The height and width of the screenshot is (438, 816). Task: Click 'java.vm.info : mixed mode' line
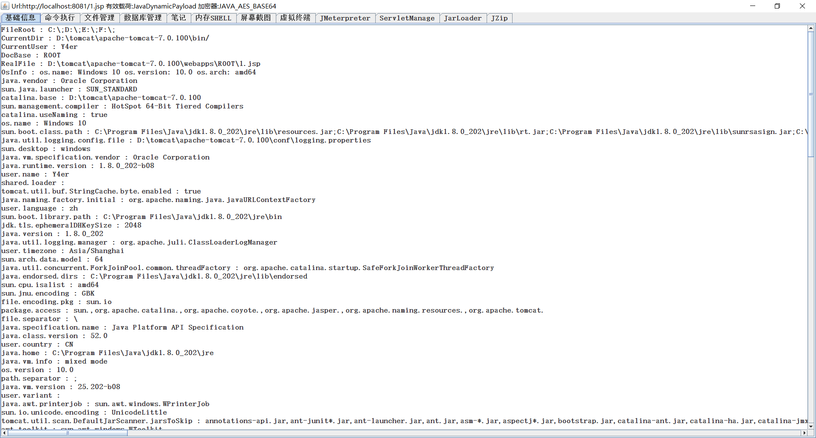[x=54, y=361]
